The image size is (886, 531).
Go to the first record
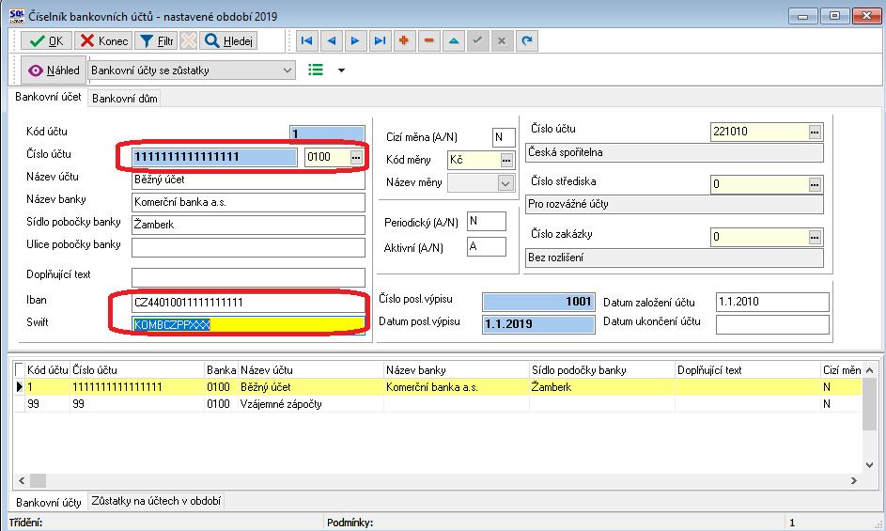[307, 40]
